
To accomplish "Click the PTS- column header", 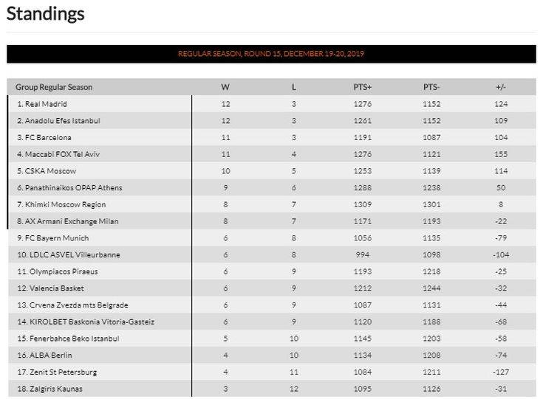I will (431, 87).
